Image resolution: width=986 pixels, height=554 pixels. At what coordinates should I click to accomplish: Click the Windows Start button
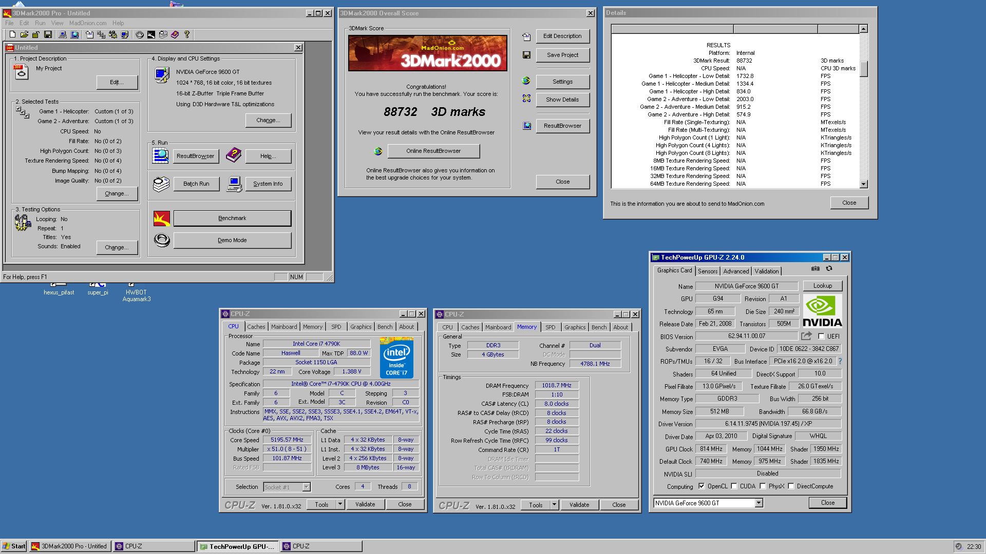14,546
